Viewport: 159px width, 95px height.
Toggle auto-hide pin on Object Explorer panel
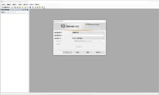[x=25, y=10]
